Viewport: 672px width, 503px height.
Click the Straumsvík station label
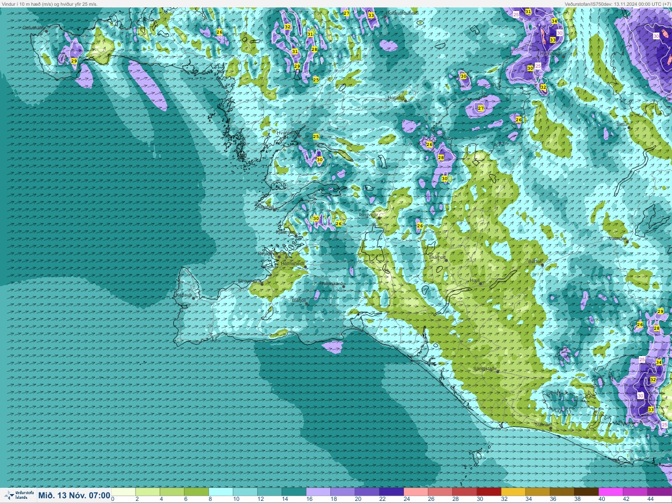(x=249, y=281)
